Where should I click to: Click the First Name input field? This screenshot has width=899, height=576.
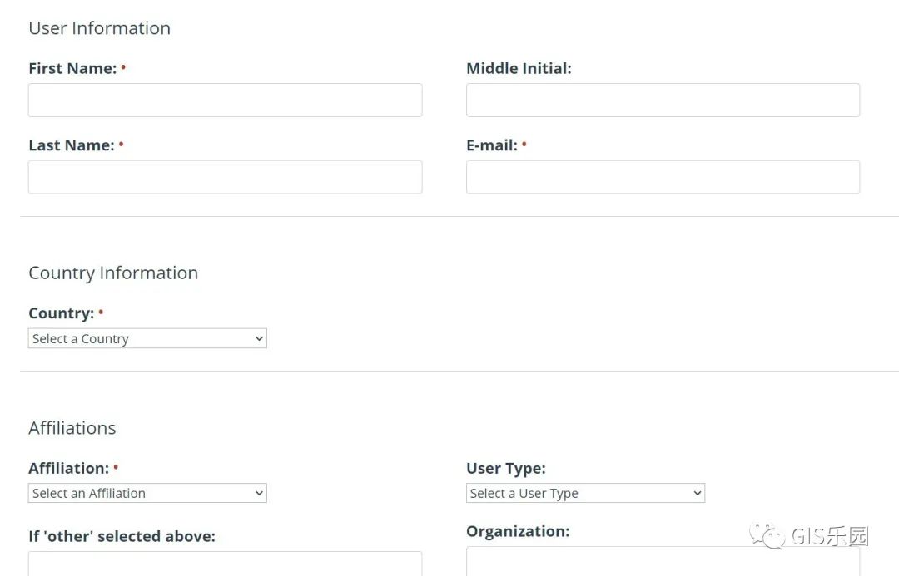tap(226, 101)
